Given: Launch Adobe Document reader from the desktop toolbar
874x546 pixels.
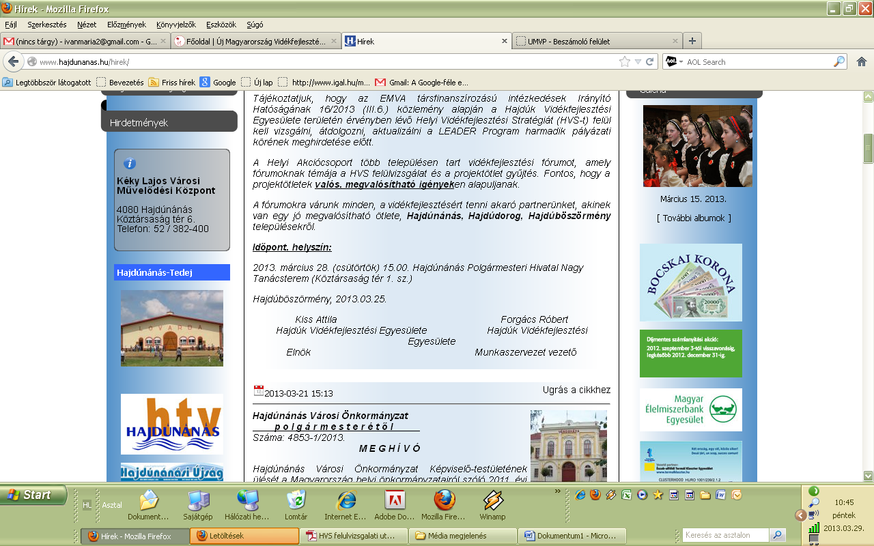Looking at the screenshot, I should 395,506.
